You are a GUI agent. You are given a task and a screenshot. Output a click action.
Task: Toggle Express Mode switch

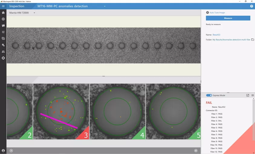[209, 95]
